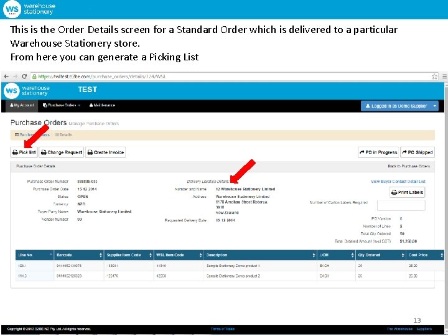Expand Purchase Orders menu

[62, 105]
